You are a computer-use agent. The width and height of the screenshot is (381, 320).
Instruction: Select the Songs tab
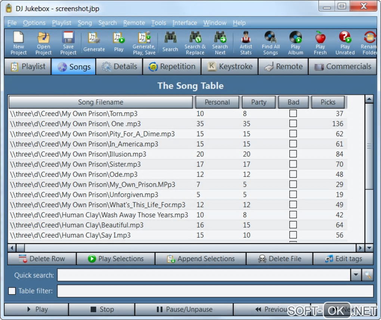(x=73, y=67)
